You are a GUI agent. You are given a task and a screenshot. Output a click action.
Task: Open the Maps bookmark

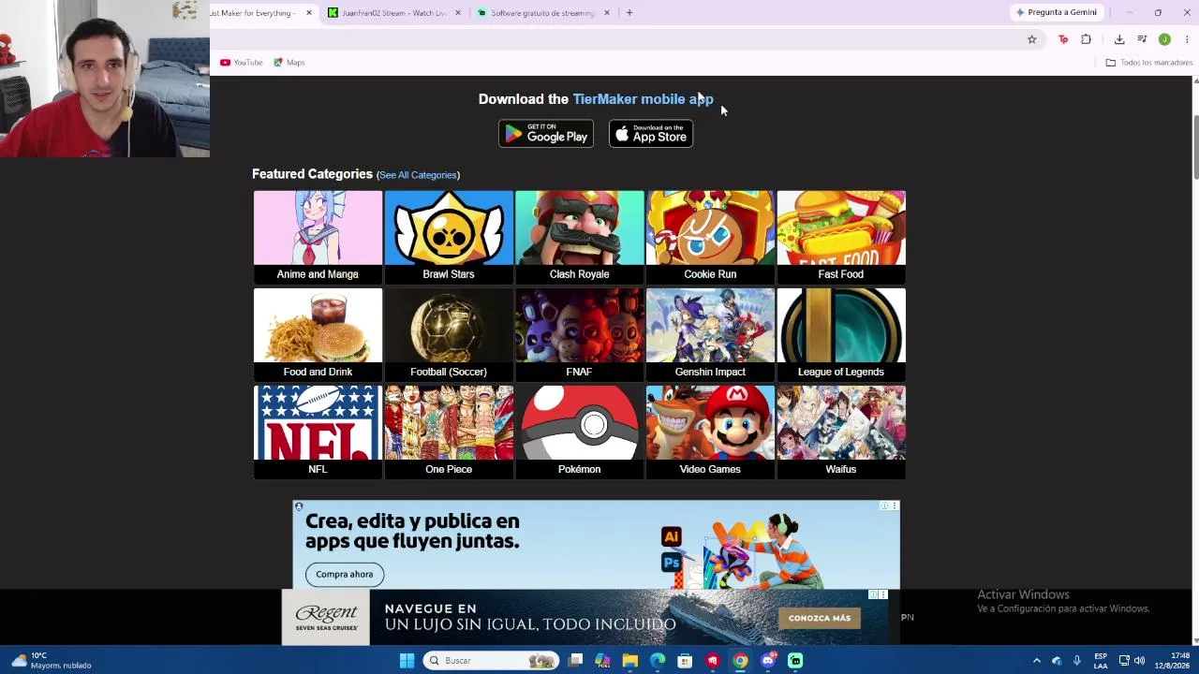coord(289,63)
